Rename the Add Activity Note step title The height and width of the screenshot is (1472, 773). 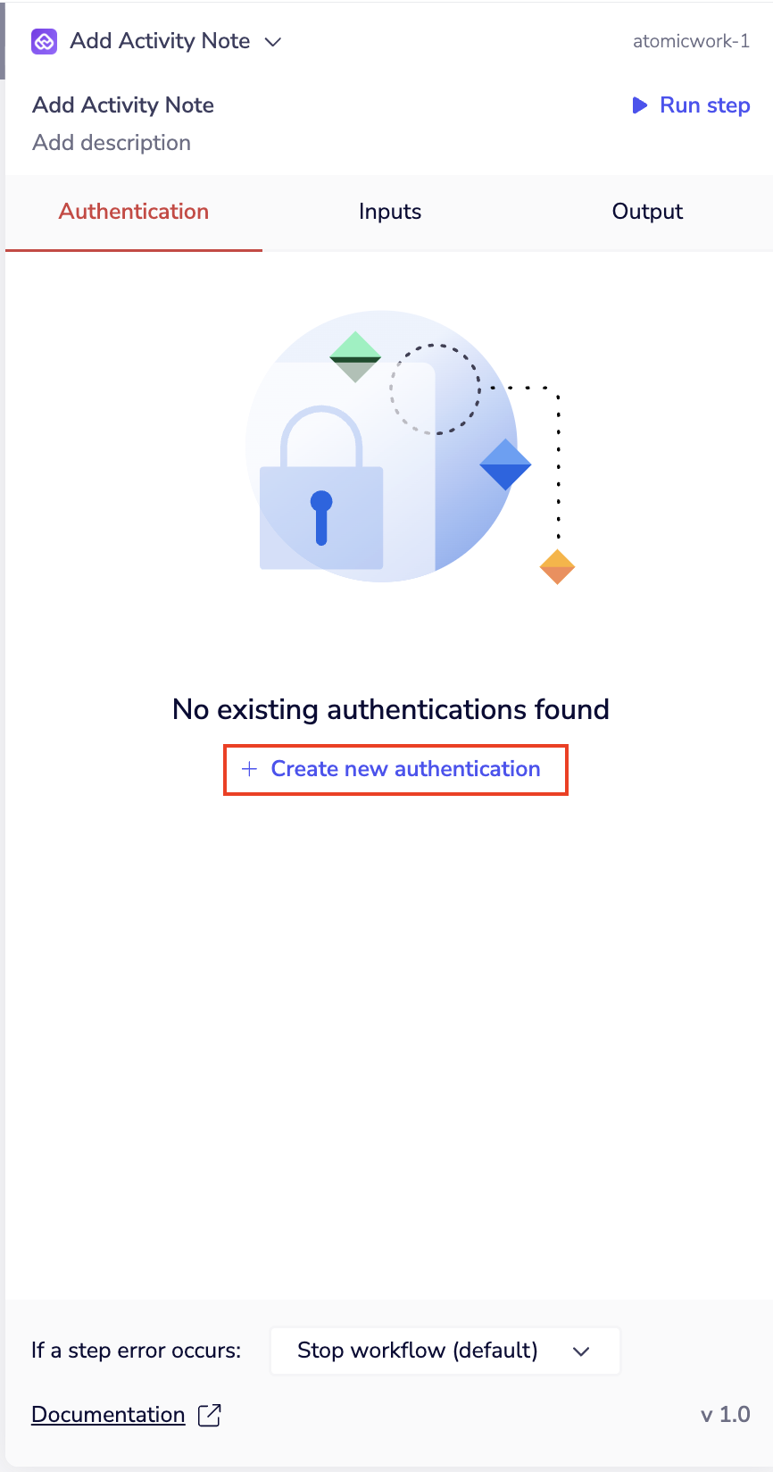(123, 105)
